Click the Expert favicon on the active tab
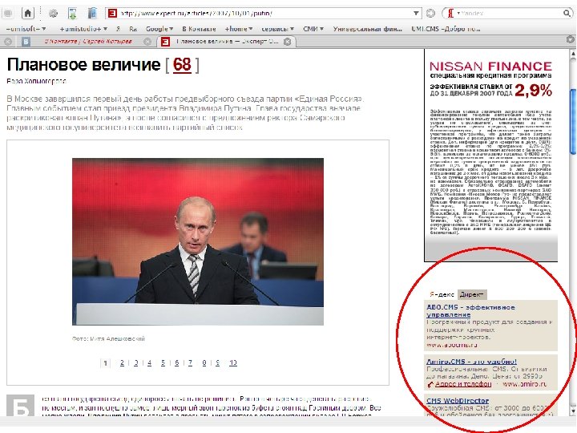The image size is (577, 433). coord(165,42)
